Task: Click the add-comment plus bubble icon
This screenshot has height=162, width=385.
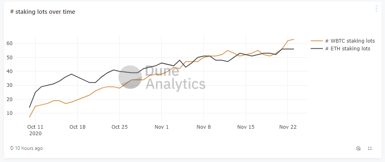Action: coord(358,148)
